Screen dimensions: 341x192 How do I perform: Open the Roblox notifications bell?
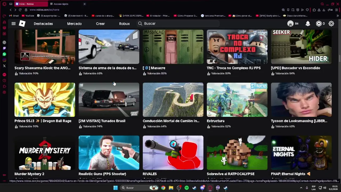(308, 23)
